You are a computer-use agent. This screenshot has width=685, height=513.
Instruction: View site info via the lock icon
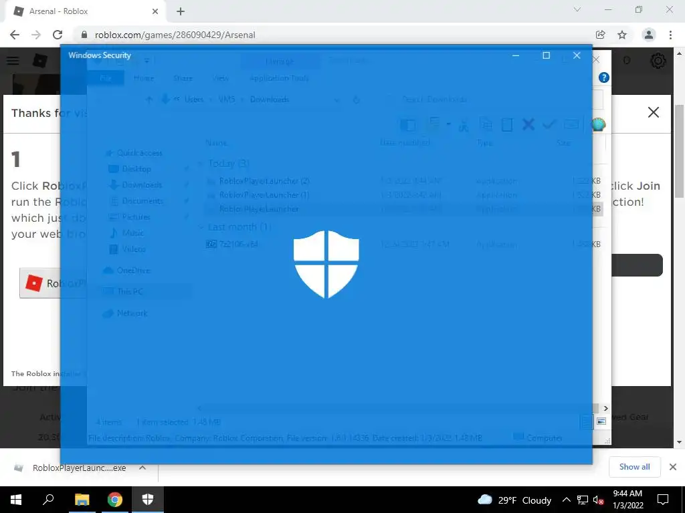pos(84,35)
